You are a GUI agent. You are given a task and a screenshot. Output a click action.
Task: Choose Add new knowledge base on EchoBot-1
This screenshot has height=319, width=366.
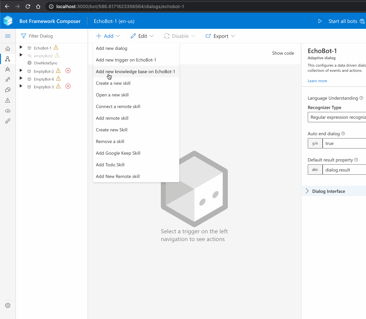point(136,71)
